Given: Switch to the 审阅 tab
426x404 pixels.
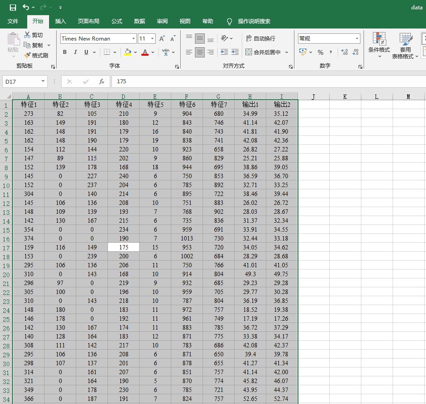Looking at the screenshot, I should [x=162, y=21].
